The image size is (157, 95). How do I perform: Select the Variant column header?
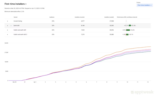coord(15,17)
